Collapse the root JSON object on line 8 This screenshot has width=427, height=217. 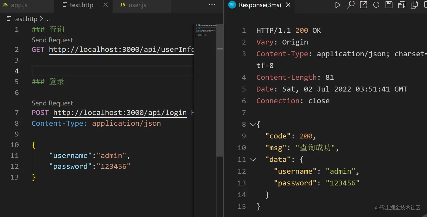click(x=252, y=124)
